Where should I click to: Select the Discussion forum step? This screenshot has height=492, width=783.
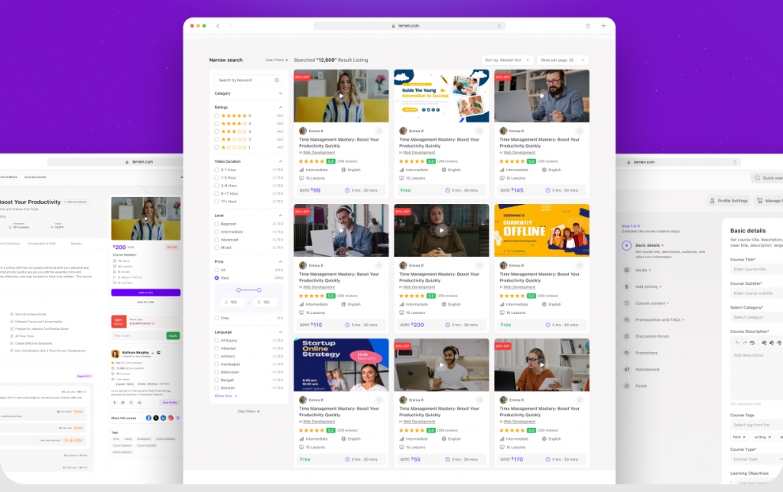[x=651, y=336]
